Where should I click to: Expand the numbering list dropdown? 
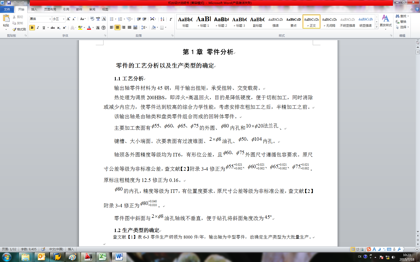click(x=124, y=19)
